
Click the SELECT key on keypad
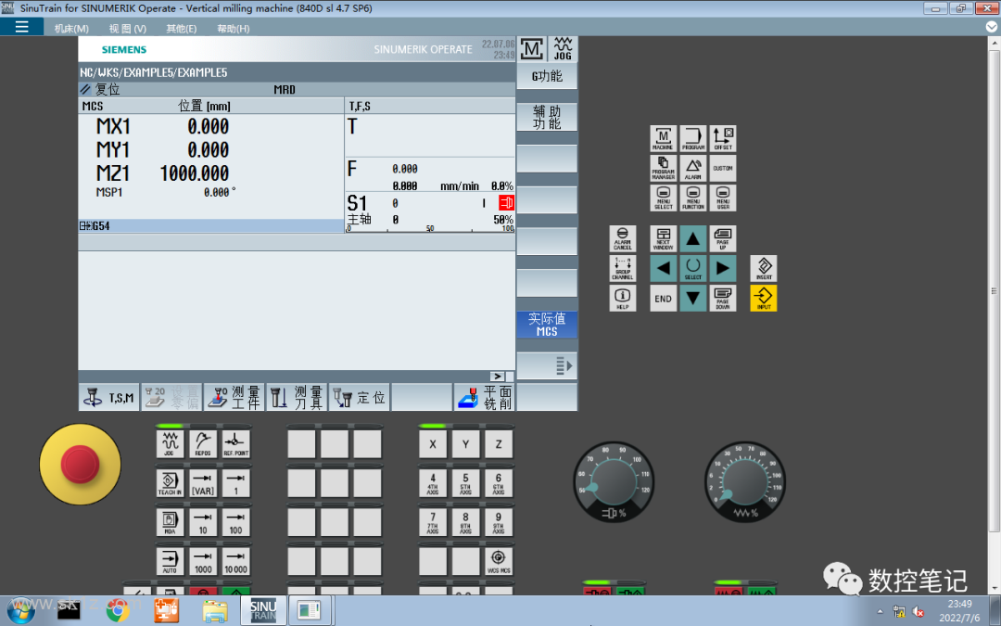pyautogui.click(x=692, y=268)
